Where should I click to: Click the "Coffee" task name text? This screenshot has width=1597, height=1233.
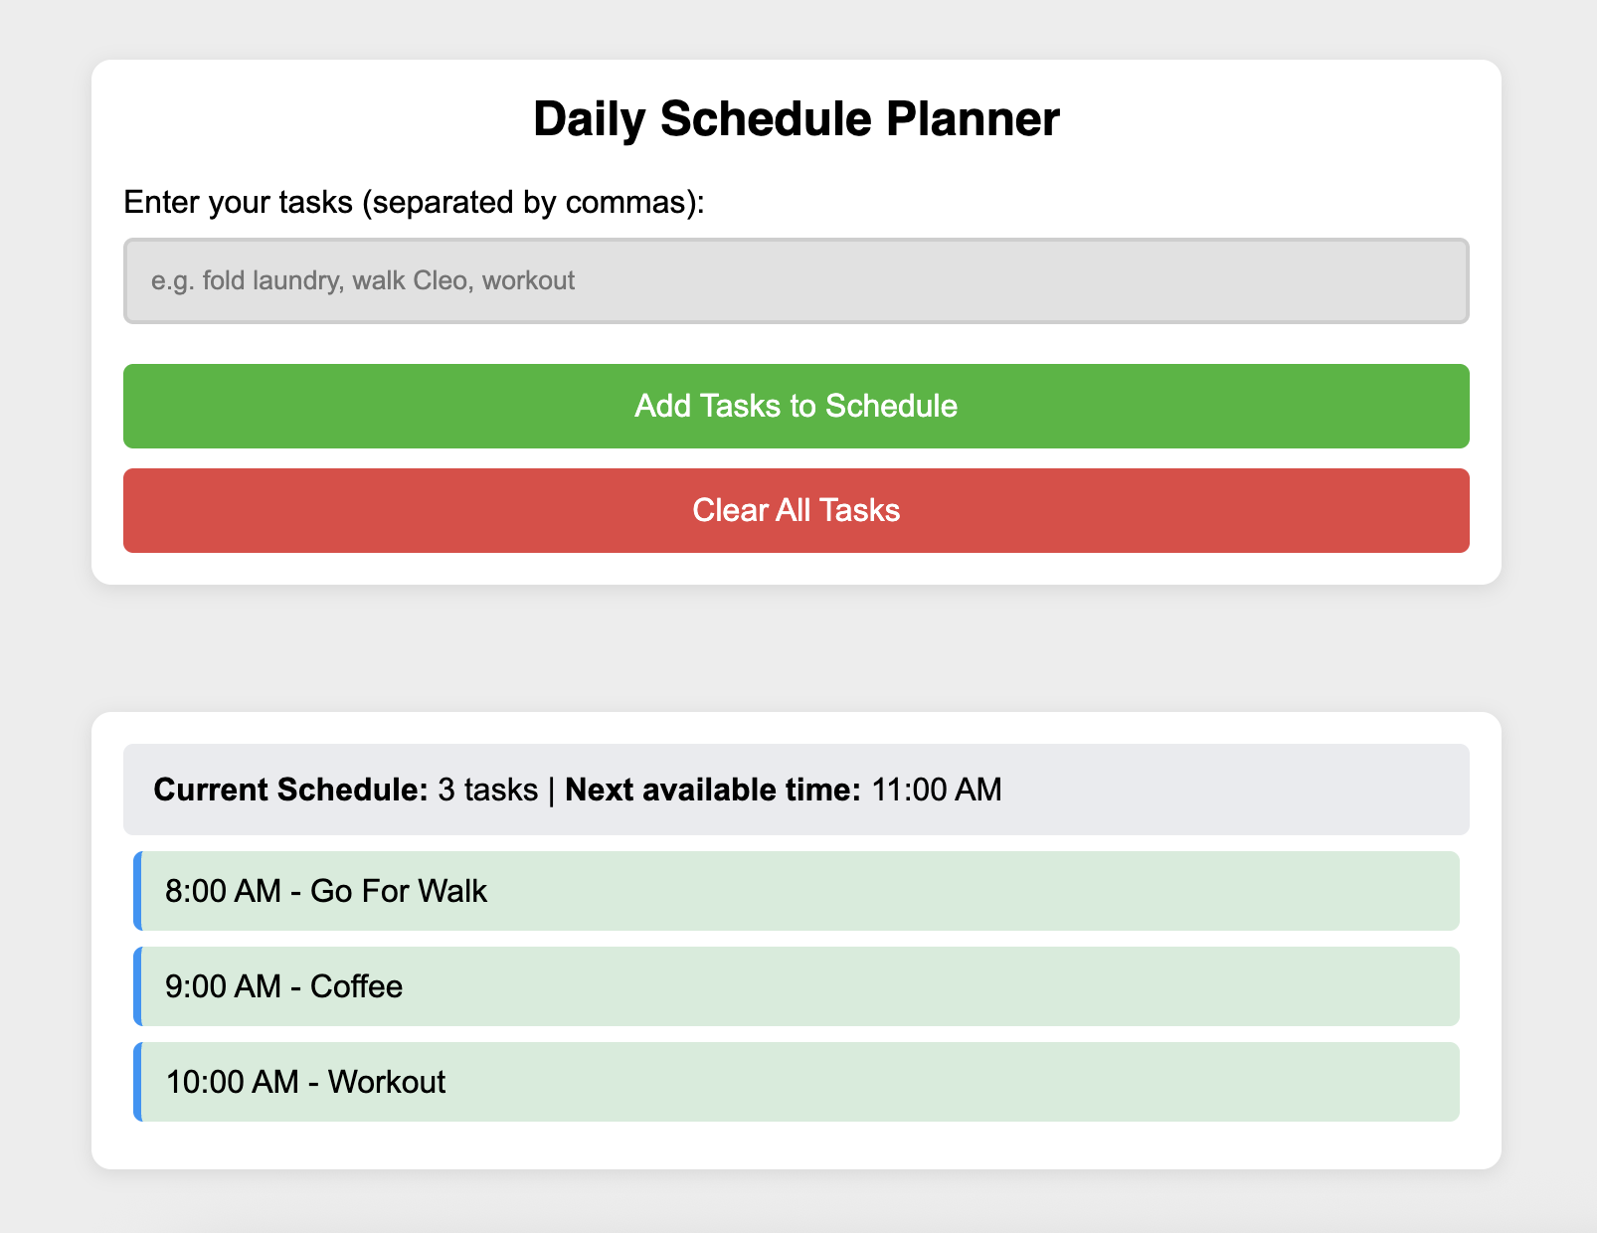click(356, 986)
